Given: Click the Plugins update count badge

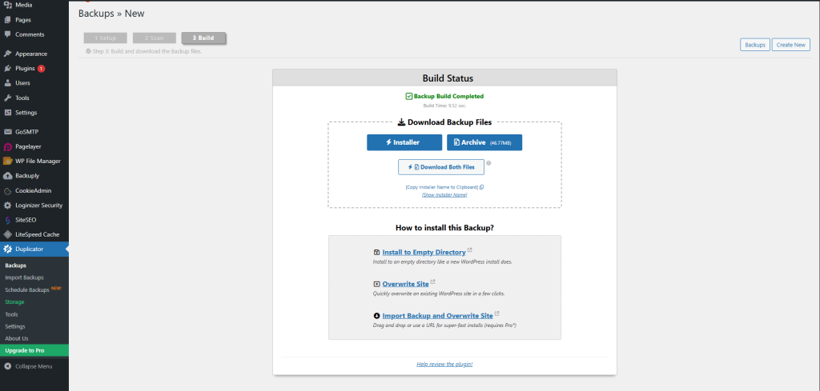Looking at the screenshot, I should [x=42, y=69].
